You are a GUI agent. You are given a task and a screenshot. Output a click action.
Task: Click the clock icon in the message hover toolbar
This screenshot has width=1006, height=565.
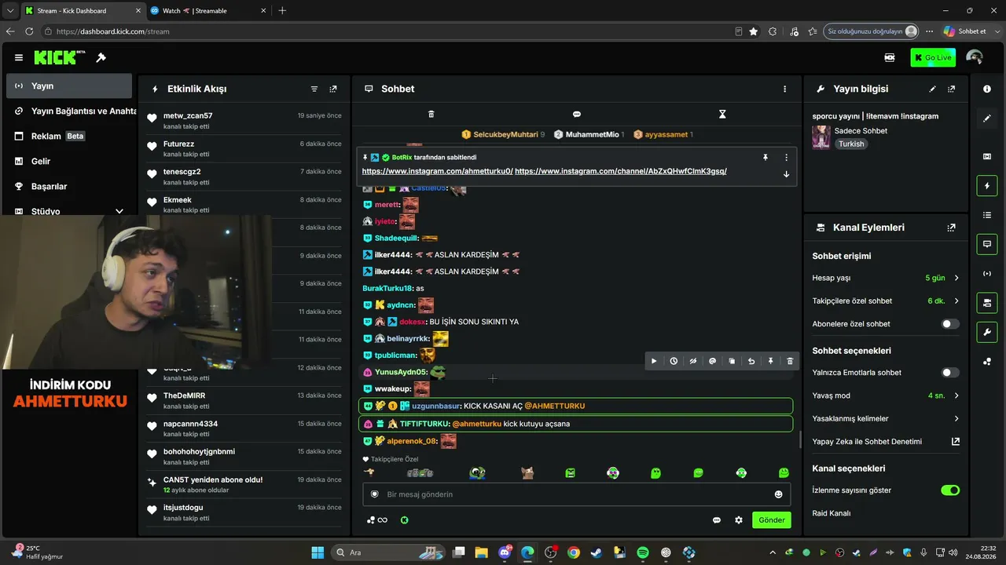click(674, 361)
